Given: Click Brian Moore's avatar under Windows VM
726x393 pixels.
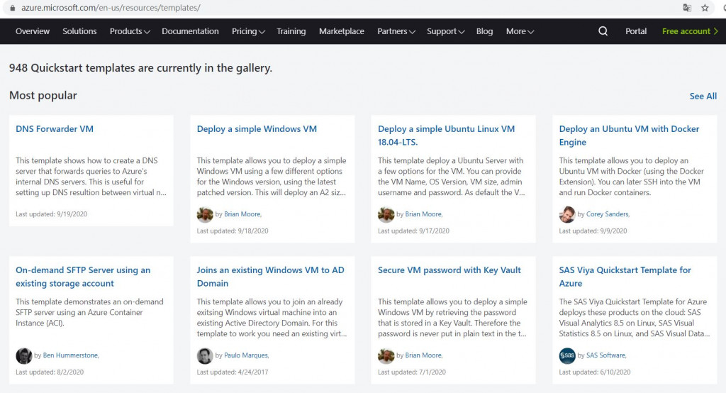Looking at the screenshot, I should (x=205, y=214).
